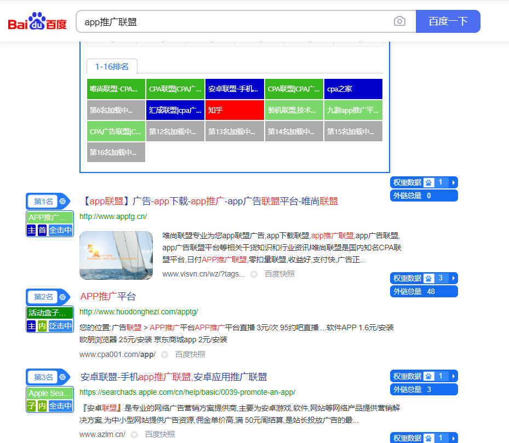The height and width of the screenshot is (443, 509).
Task: Click the Baidu logo
Action: [x=37, y=21]
